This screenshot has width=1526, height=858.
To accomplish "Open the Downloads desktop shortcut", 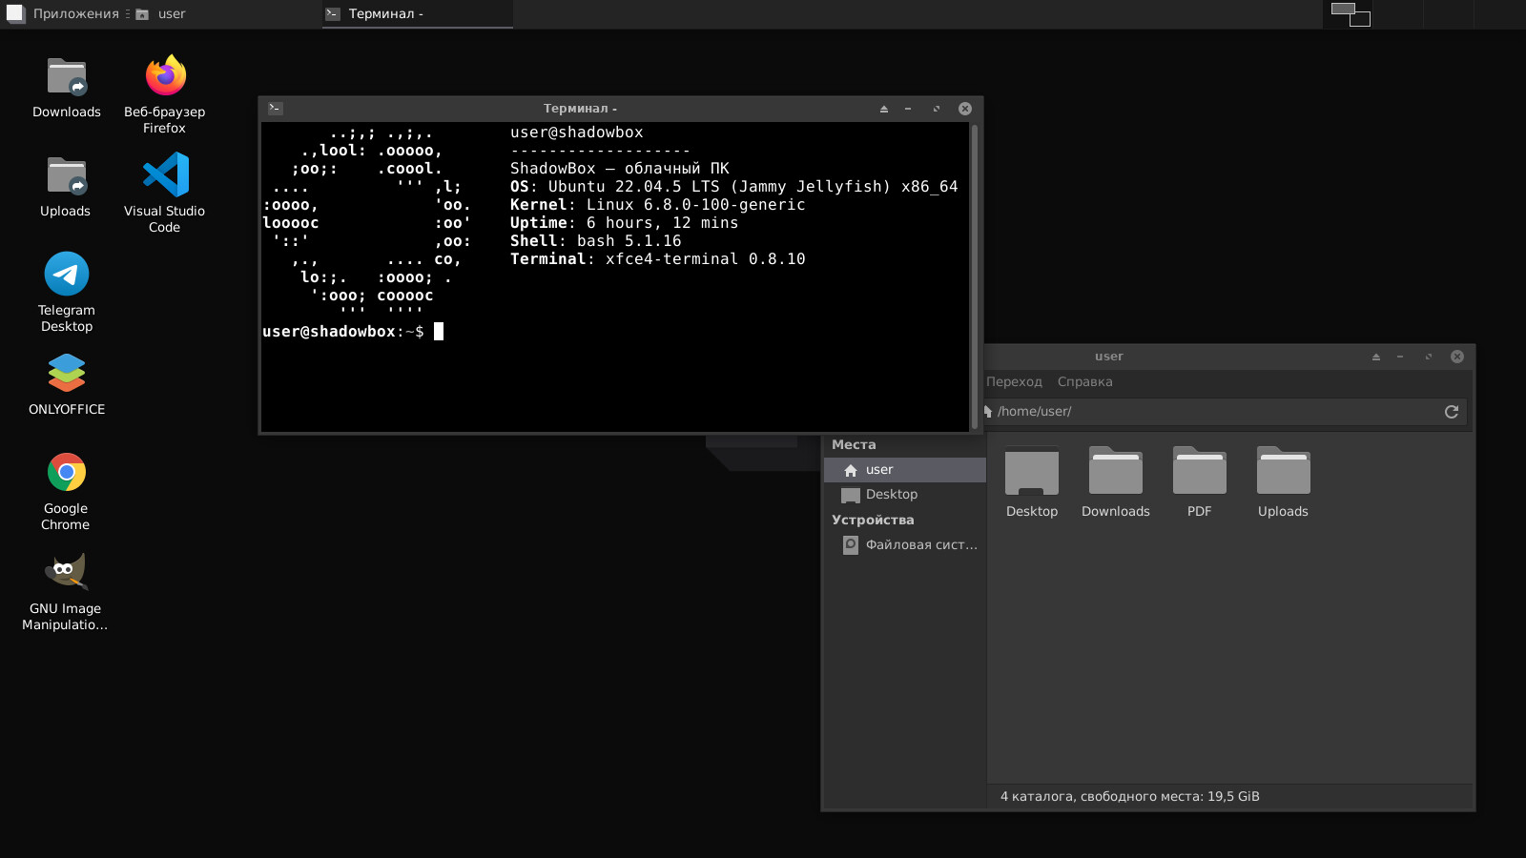I will point(67,88).
